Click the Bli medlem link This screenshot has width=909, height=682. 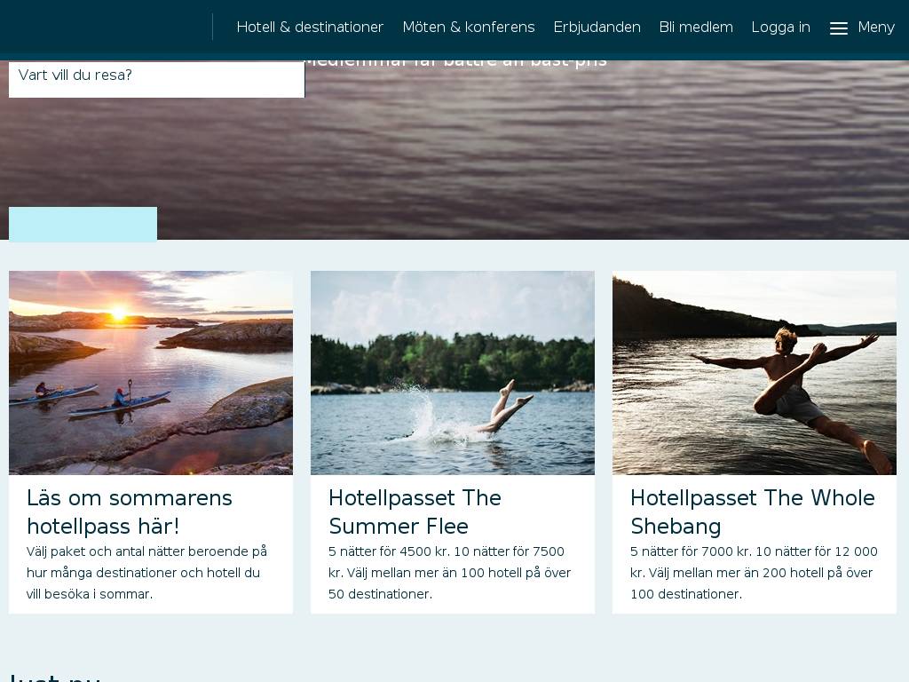point(696,28)
